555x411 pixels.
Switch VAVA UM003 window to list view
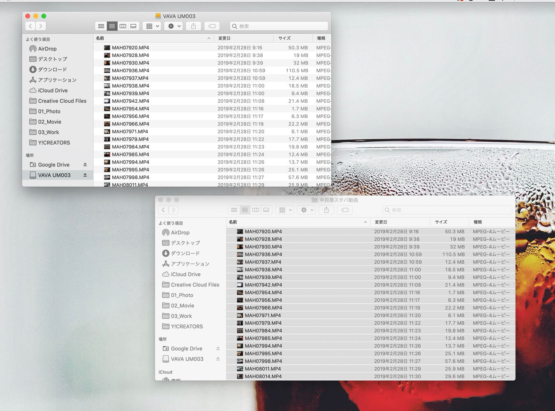point(112,26)
